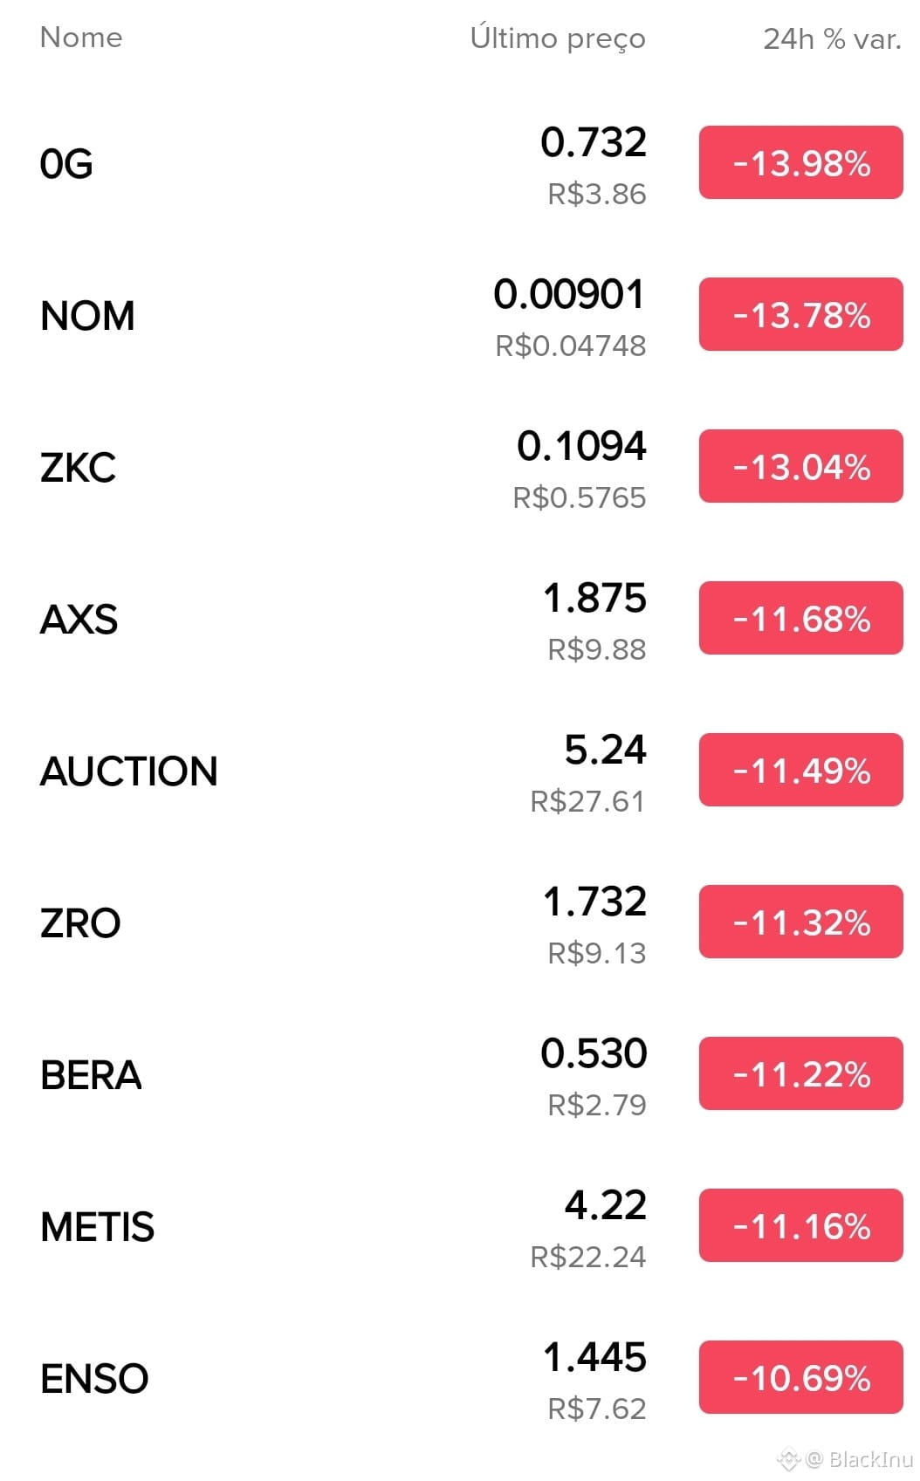This screenshot has width=920, height=1481.
Task: Select the ZKC coin name
Action: pos(78,468)
